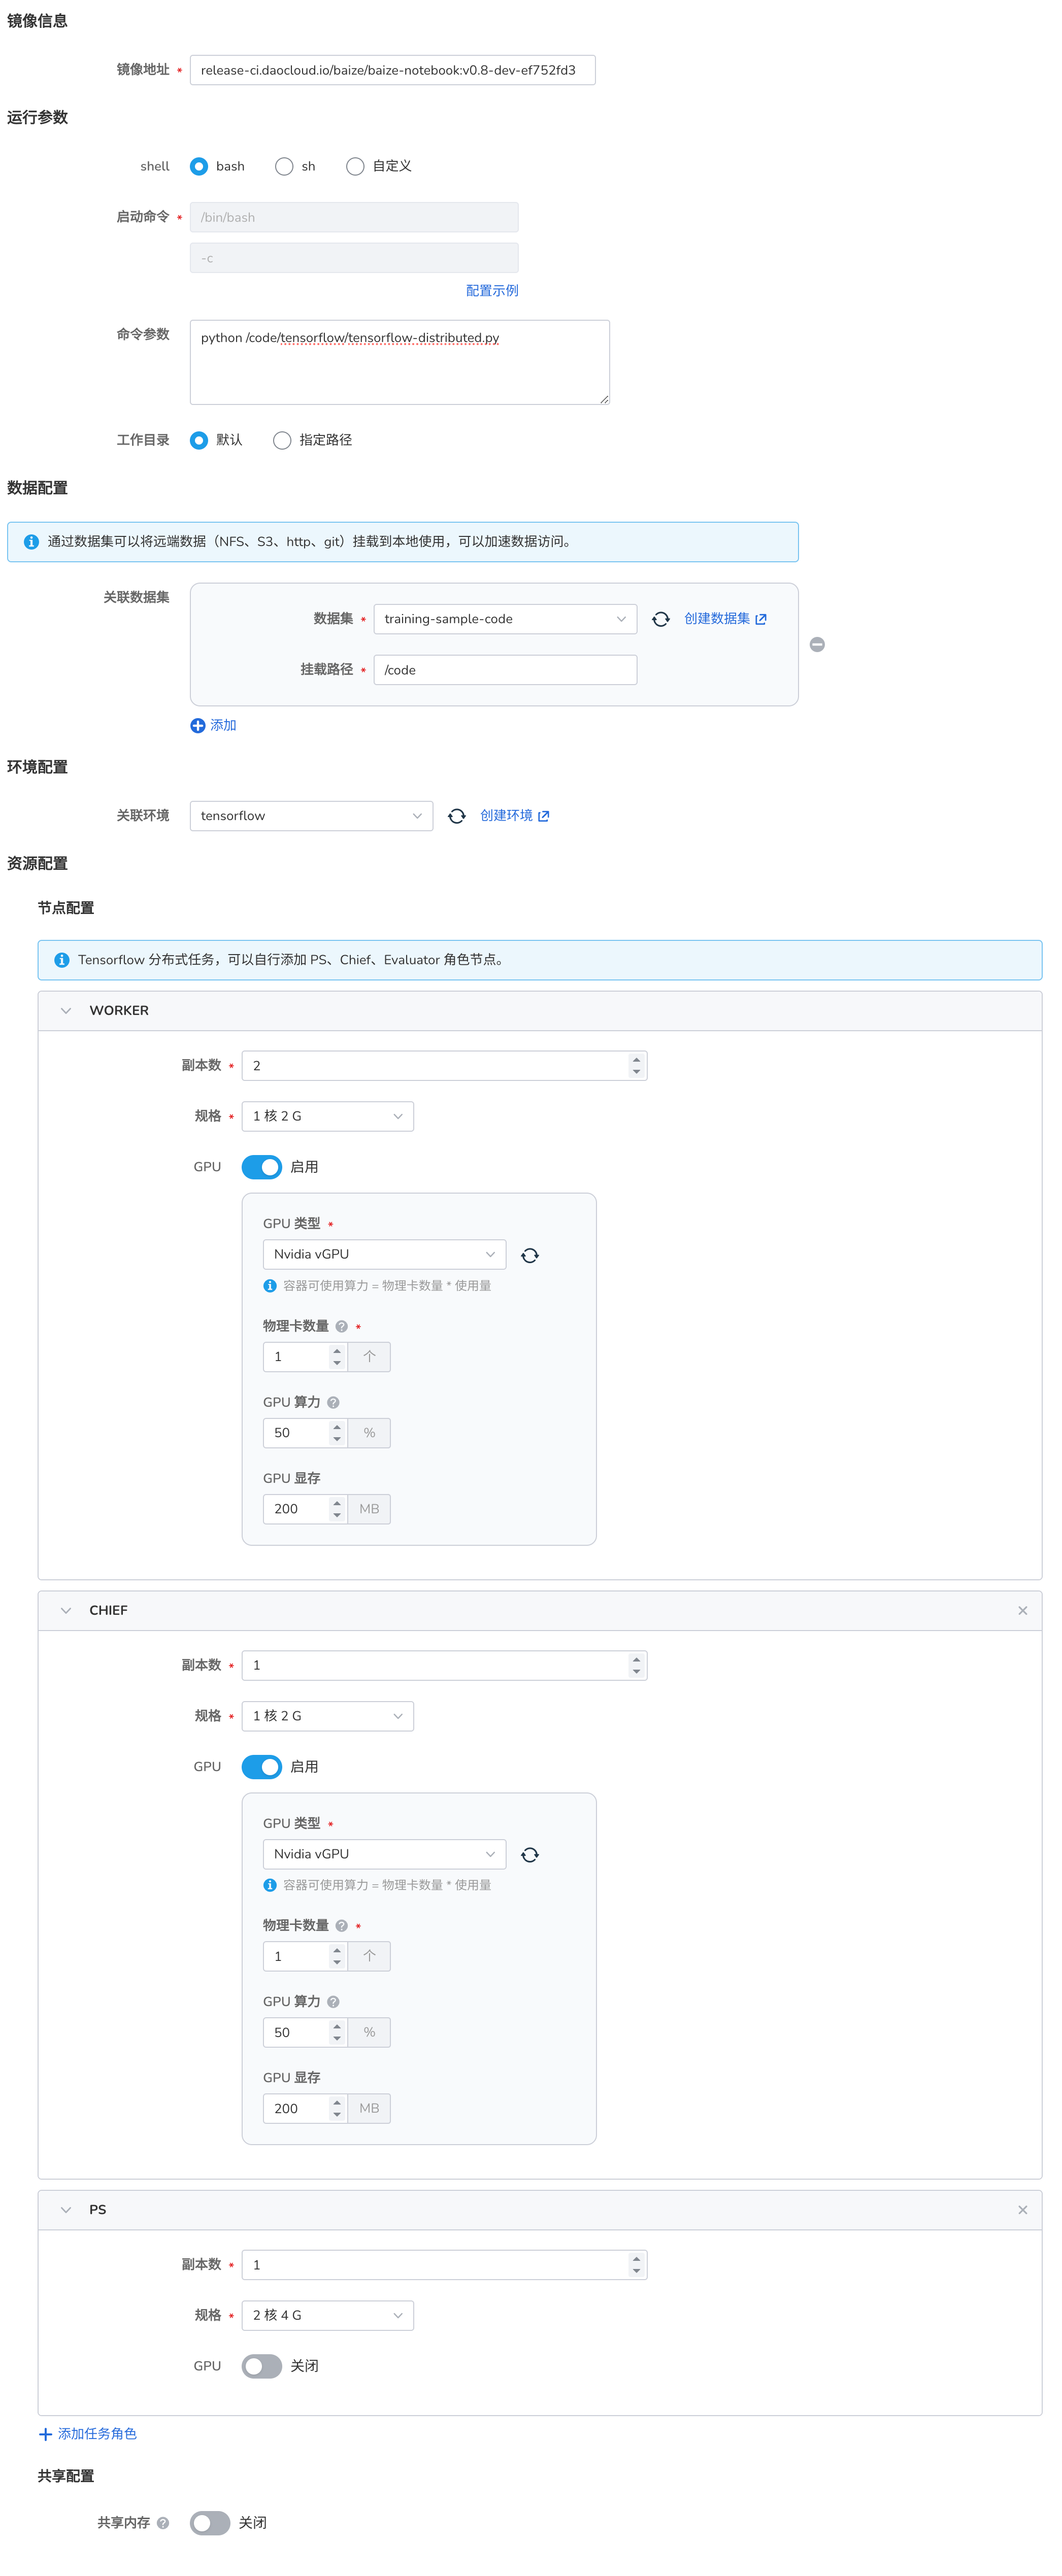Remove the PS role node
Viewport: 1062px width, 2576px height.
tap(1022, 2210)
